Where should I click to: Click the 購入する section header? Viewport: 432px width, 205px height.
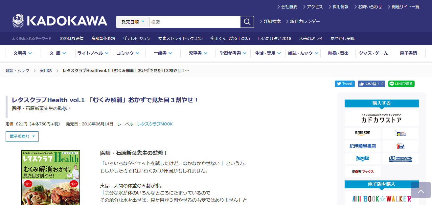coord(381,103)
